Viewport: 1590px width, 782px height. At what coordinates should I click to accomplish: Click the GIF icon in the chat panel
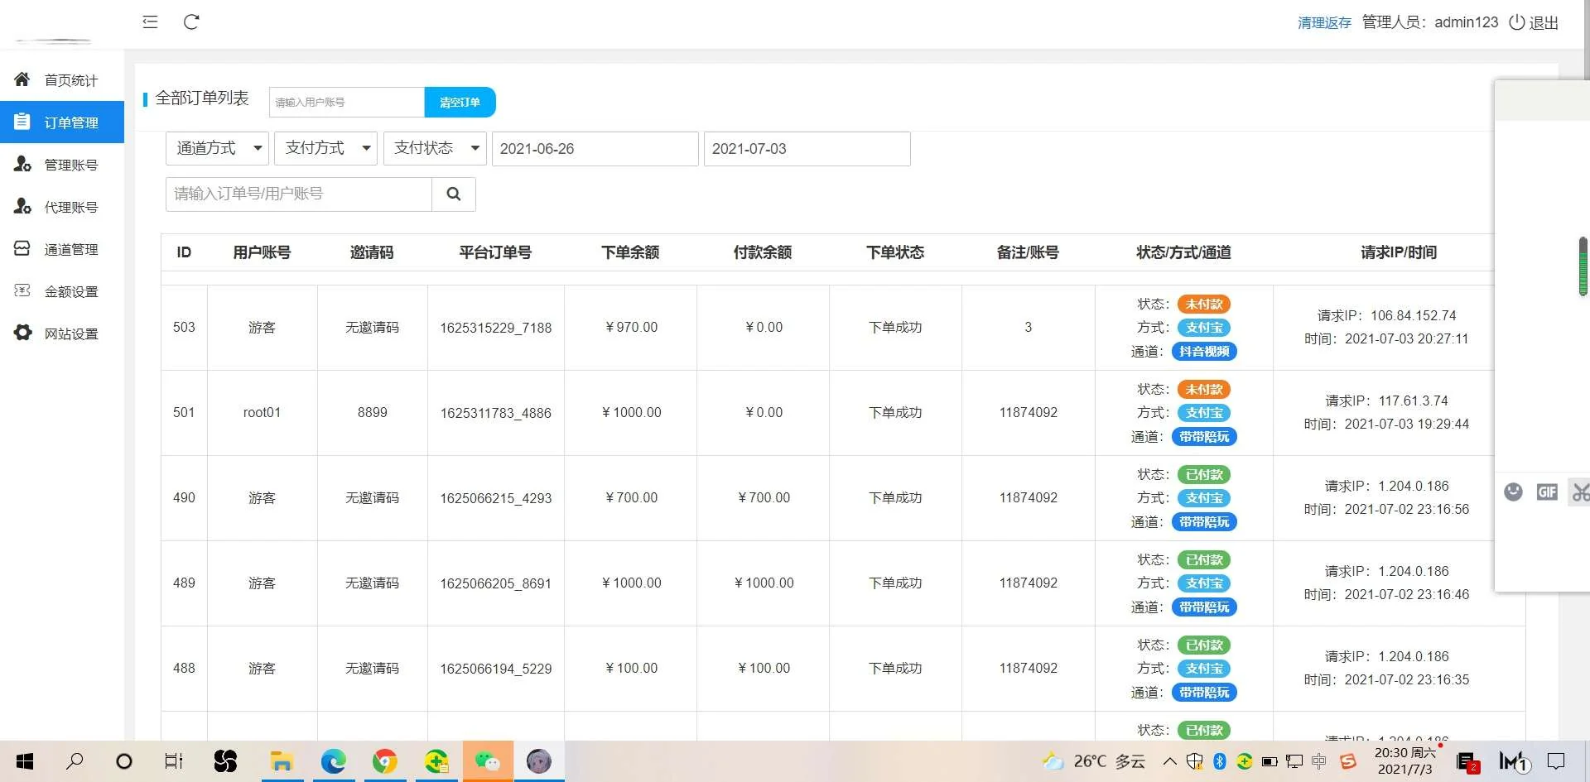1547,492
